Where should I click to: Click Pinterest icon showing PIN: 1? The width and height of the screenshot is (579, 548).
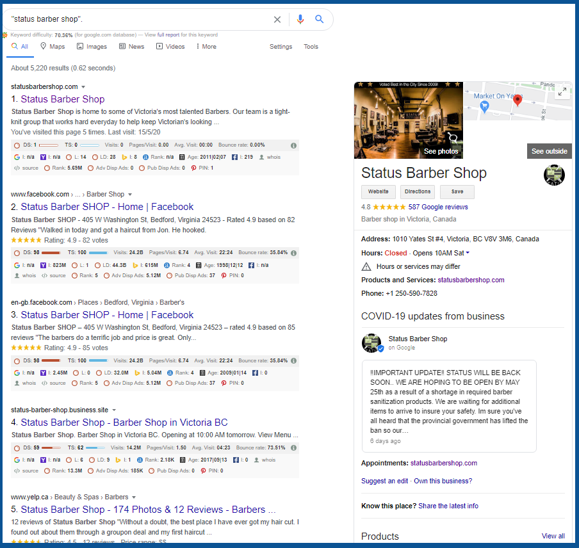193,168
